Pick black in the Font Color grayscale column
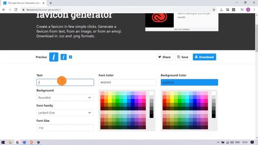 [152, 116]
